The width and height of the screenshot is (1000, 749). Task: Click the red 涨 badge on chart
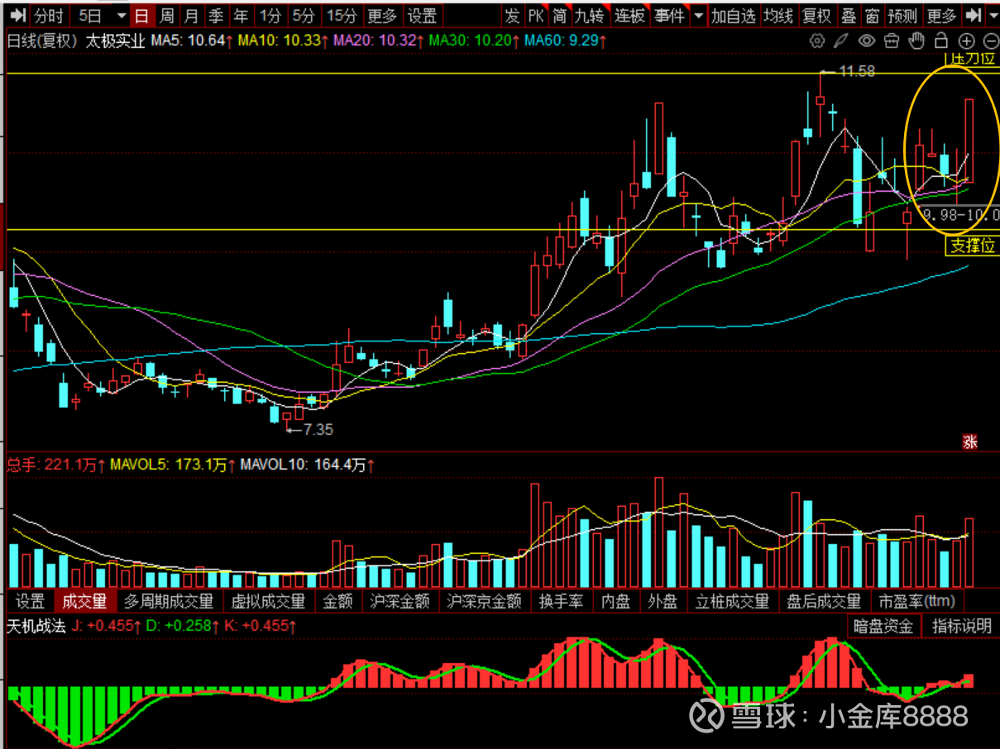click(x=969, y=441)
